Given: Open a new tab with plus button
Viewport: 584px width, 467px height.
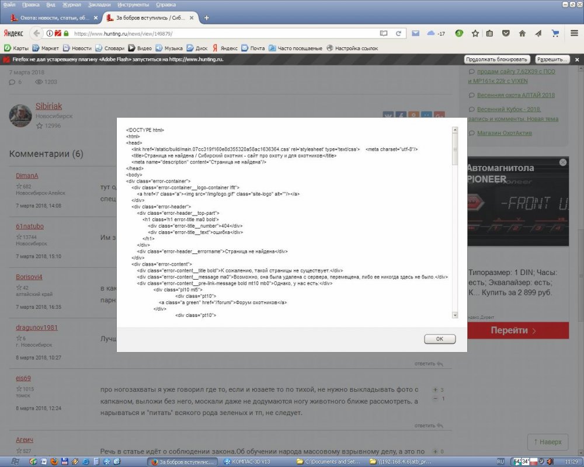Looking at the screenshot, I should 207,18.
